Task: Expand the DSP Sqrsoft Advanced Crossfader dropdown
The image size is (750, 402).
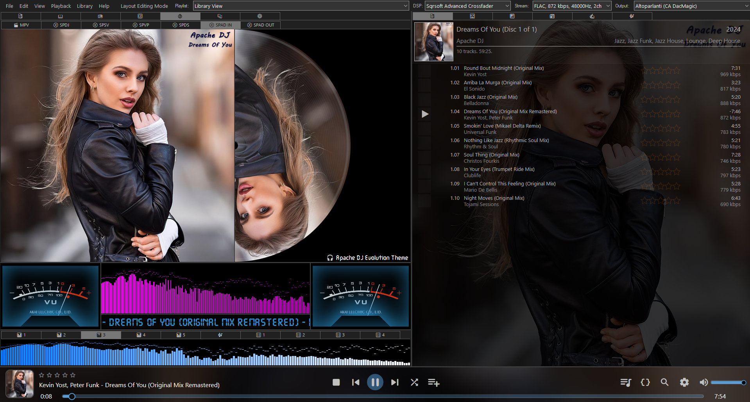Action: point(468,6)
